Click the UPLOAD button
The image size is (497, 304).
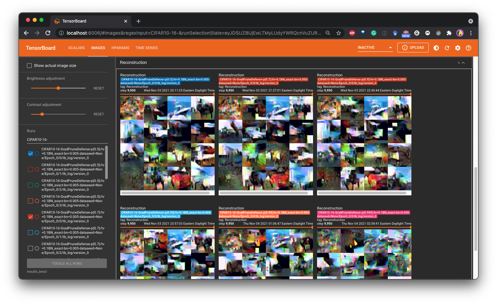(x=413, y=48)
